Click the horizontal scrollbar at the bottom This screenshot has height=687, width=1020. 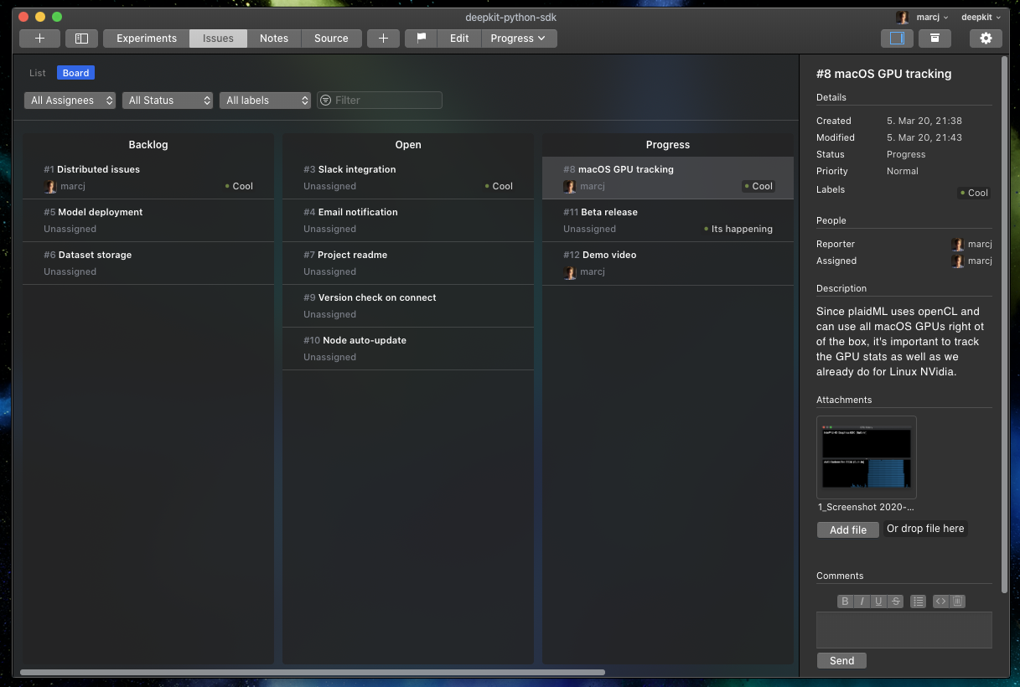click(x=312, y=672)
